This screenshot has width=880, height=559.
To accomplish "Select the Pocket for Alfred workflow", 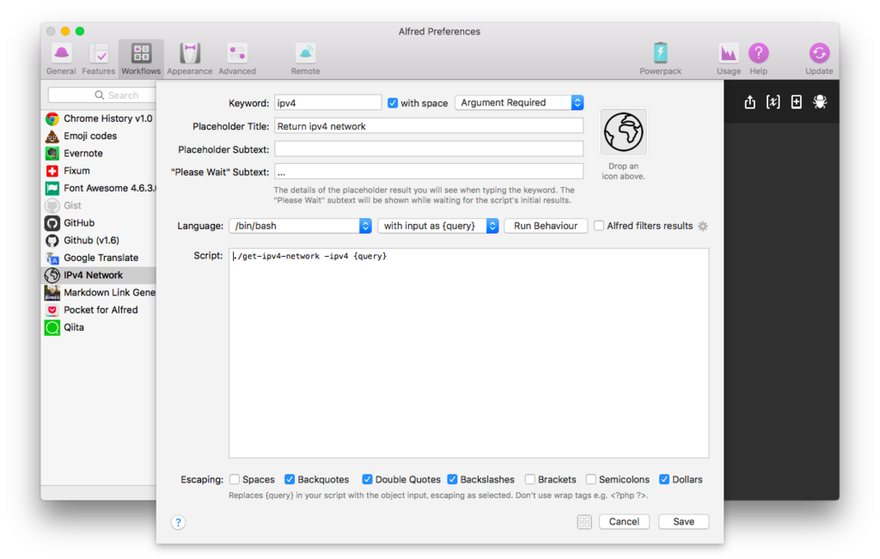I will [99, 309].
